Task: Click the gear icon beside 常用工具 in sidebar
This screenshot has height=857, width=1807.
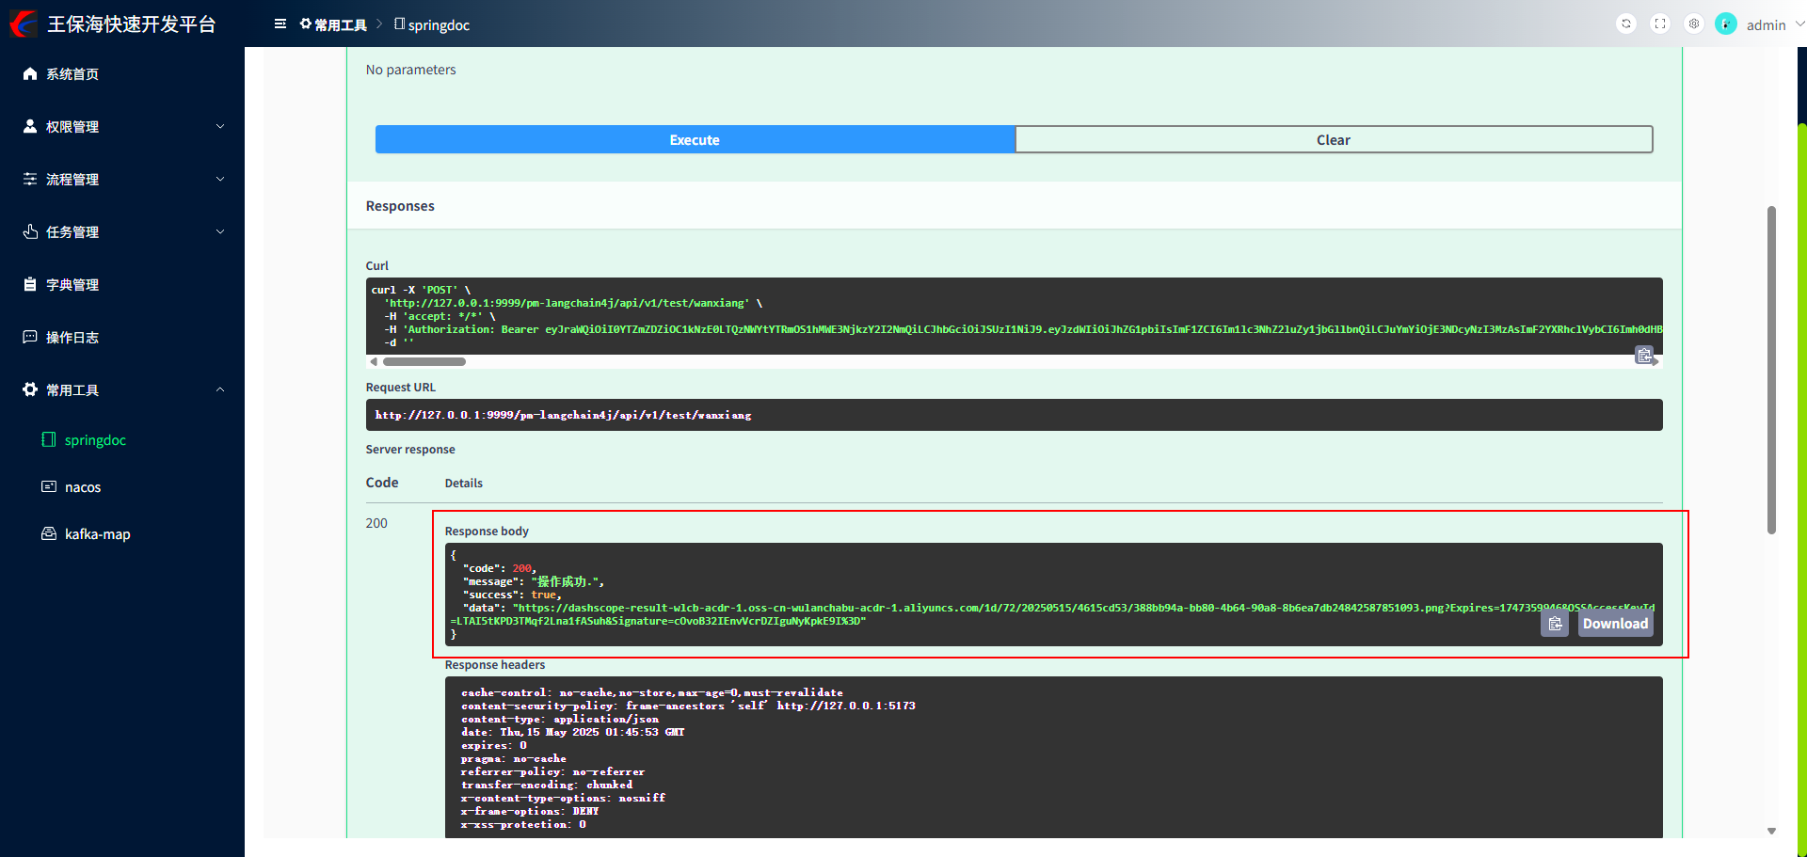Action: (30, 389)
